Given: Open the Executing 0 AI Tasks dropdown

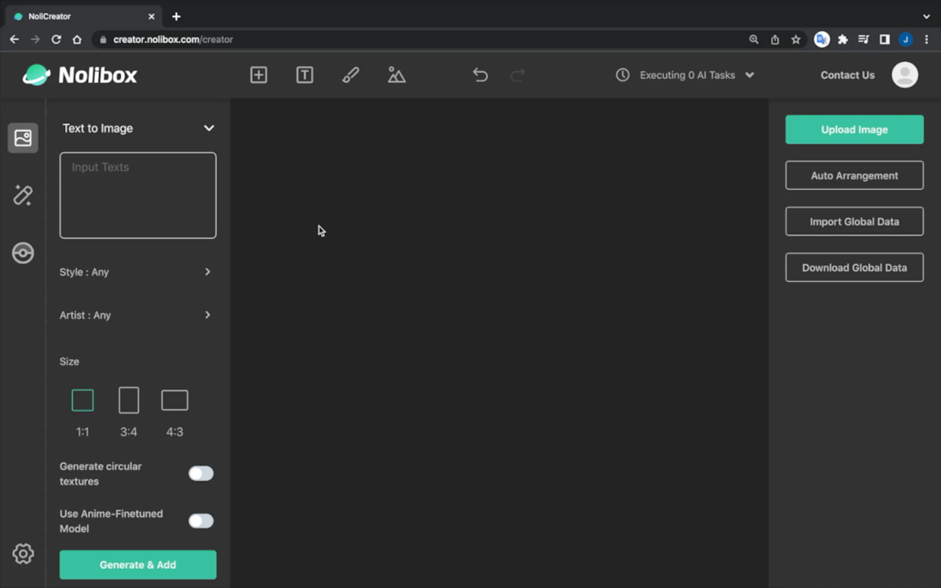Looking at the screenshot, I should click(x=749, y=75).
